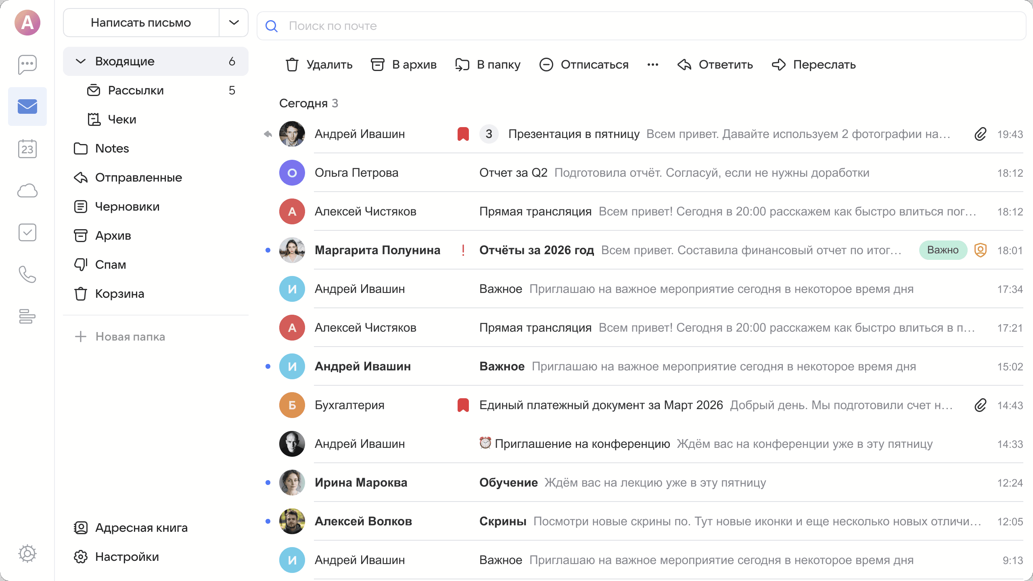Open the Cloud storage icon
The image size is (1033, 581).
[x=27, y=190]
